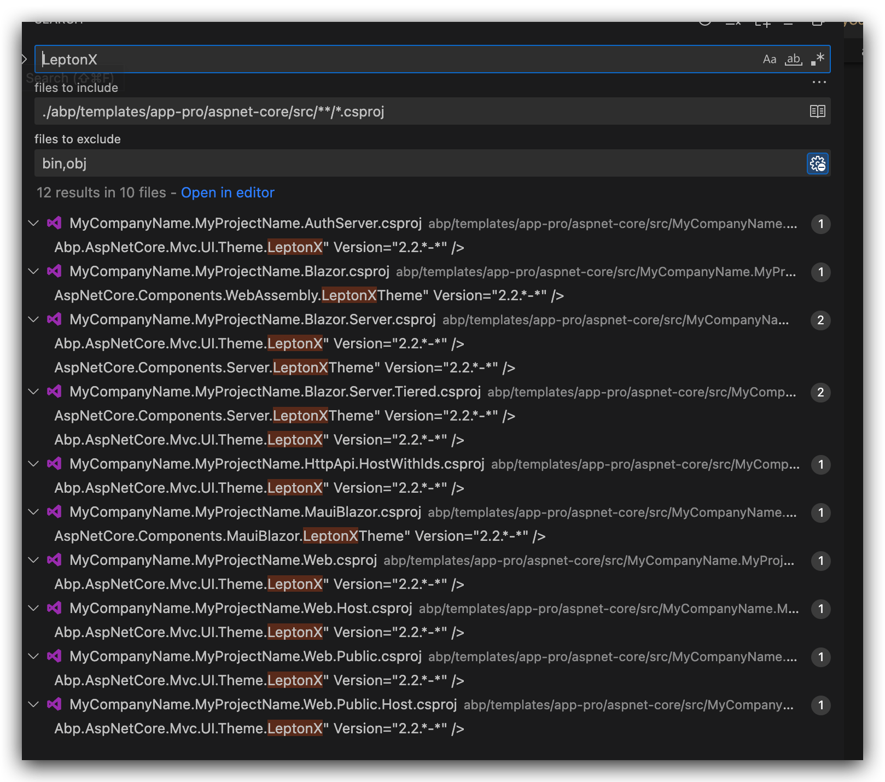This screenshot has height=782, width=885.
Task: Collapse the MauiBlazor.csproj result group
Action: [33, 512]
